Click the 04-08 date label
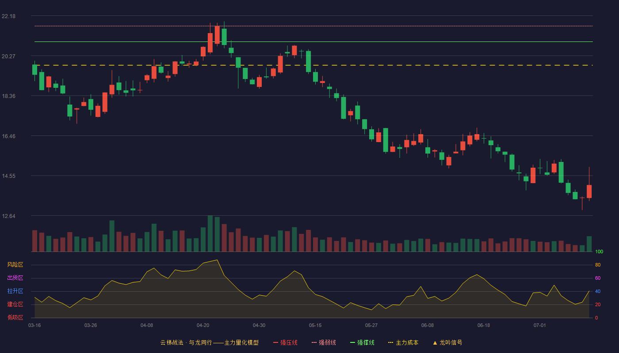This screenshot has width=619, height=353. [x=147, y=325]
